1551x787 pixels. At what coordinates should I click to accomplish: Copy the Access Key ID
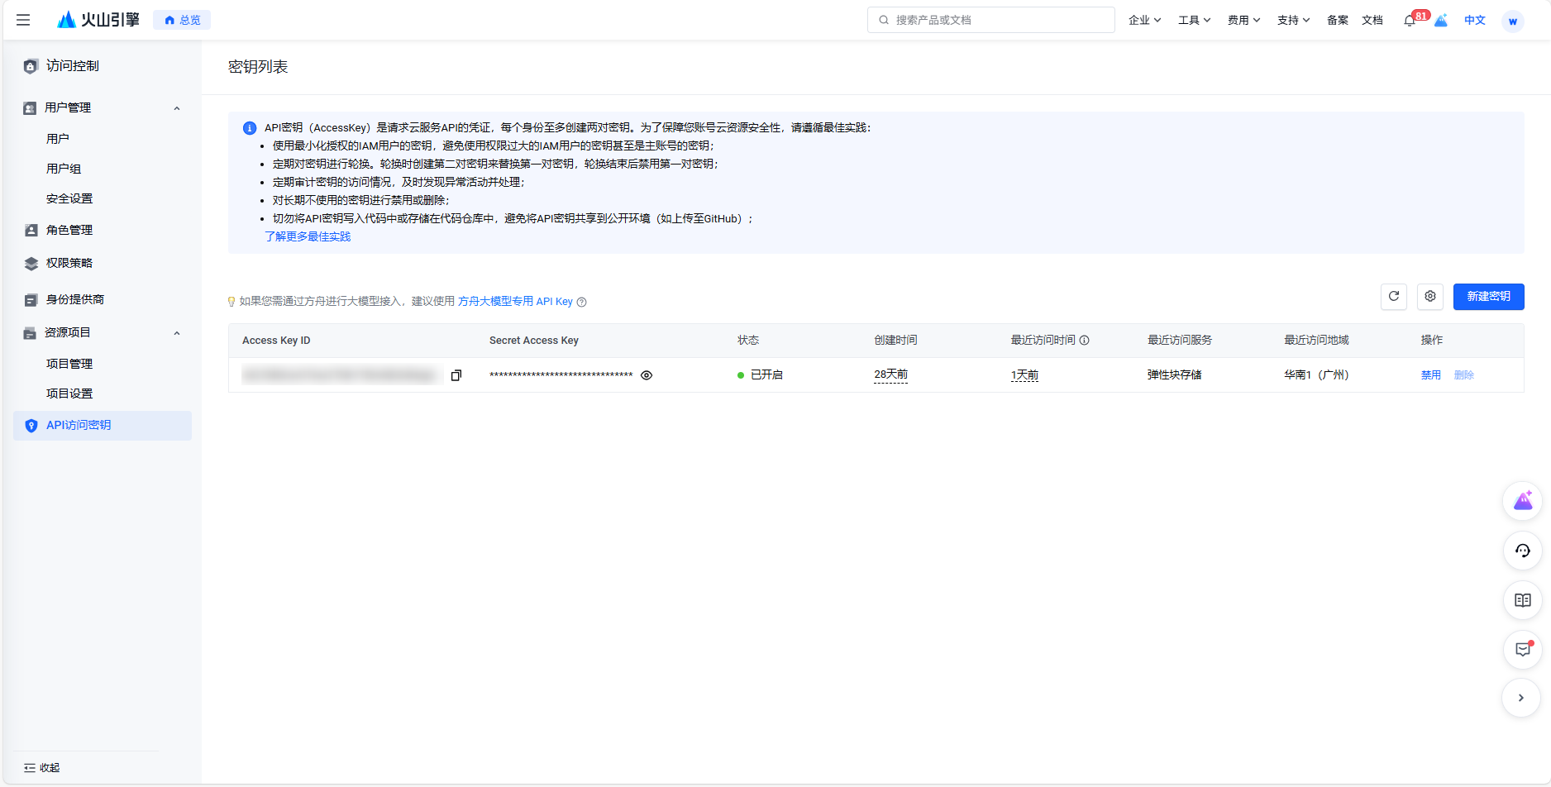tap(456, 375)
